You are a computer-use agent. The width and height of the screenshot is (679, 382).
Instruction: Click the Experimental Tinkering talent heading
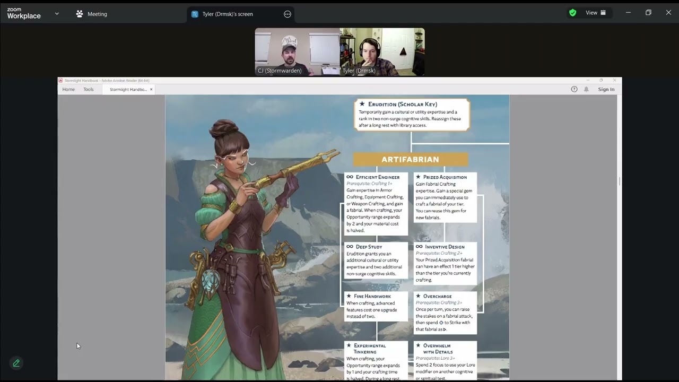click(x=370, y=349)
